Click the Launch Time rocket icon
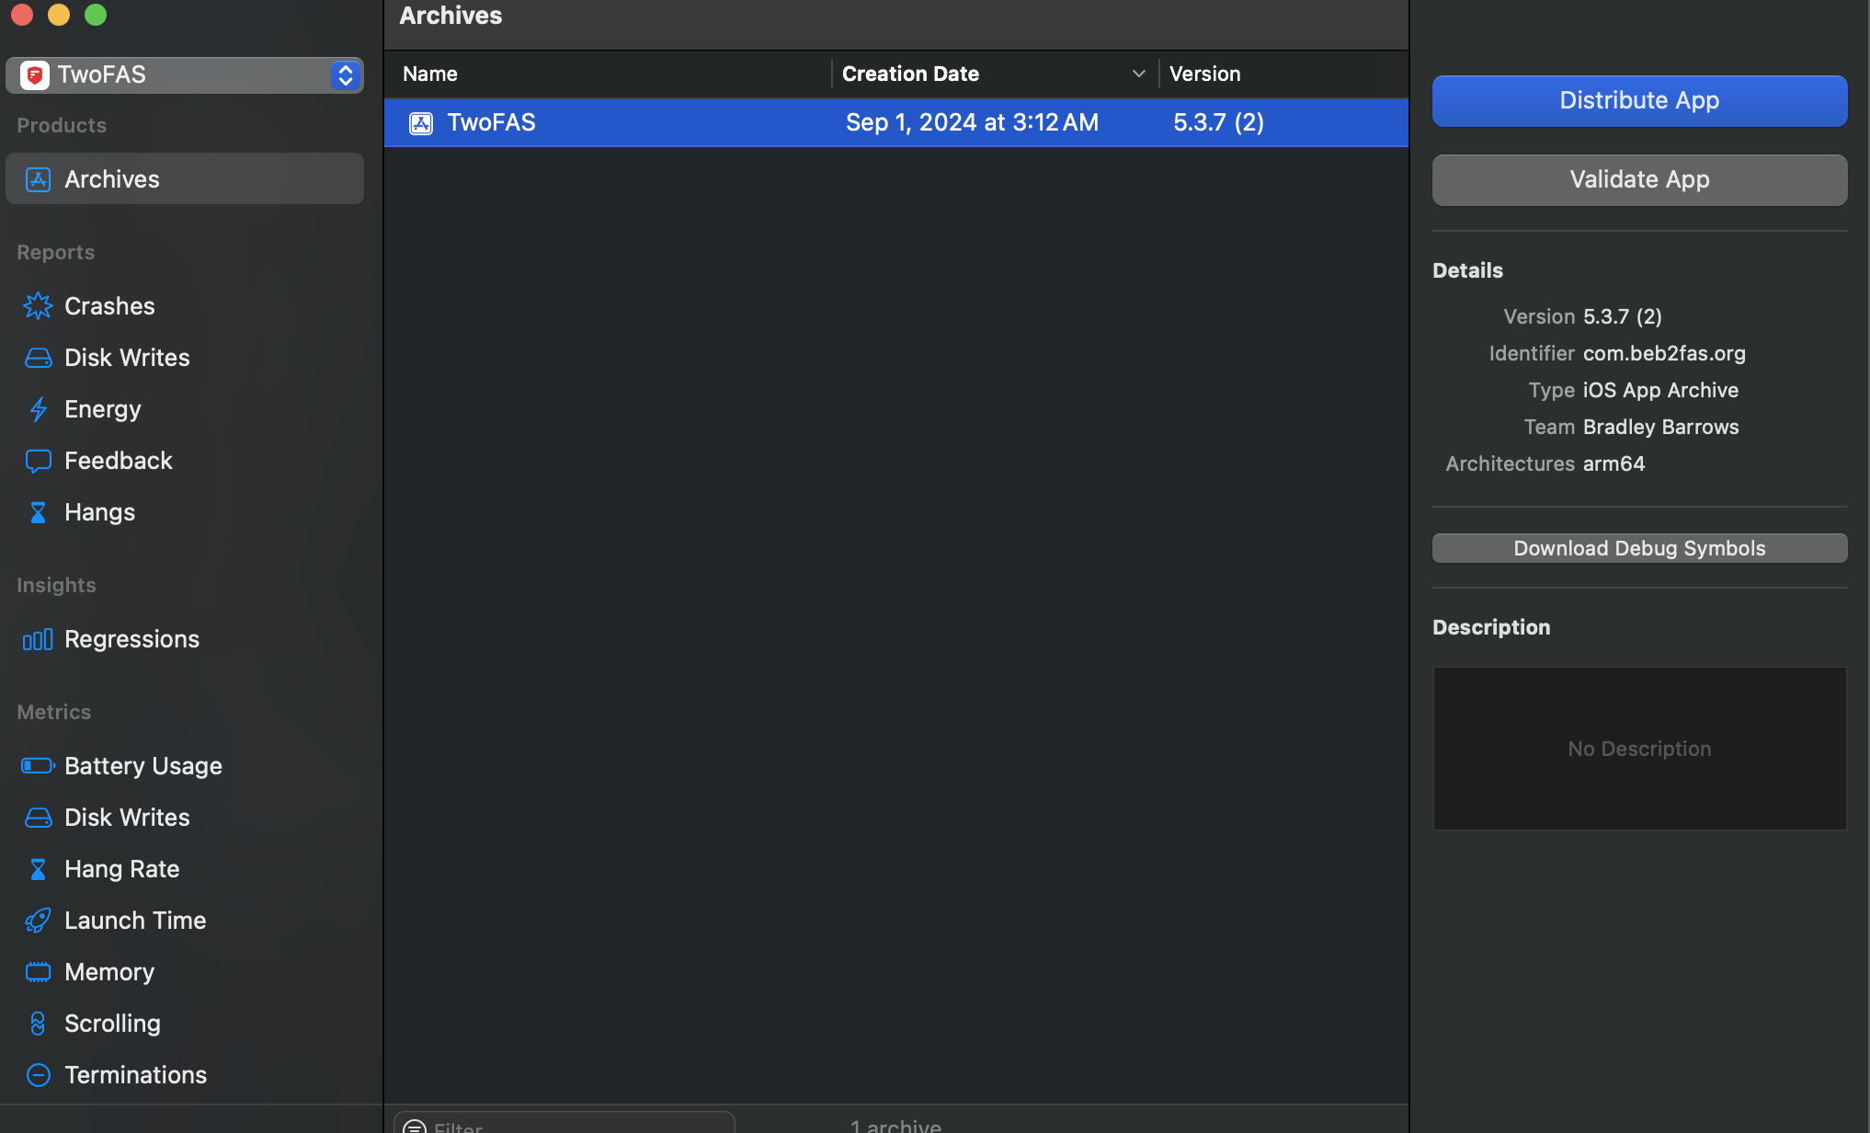1870x1133 pixels. (38, 921)
